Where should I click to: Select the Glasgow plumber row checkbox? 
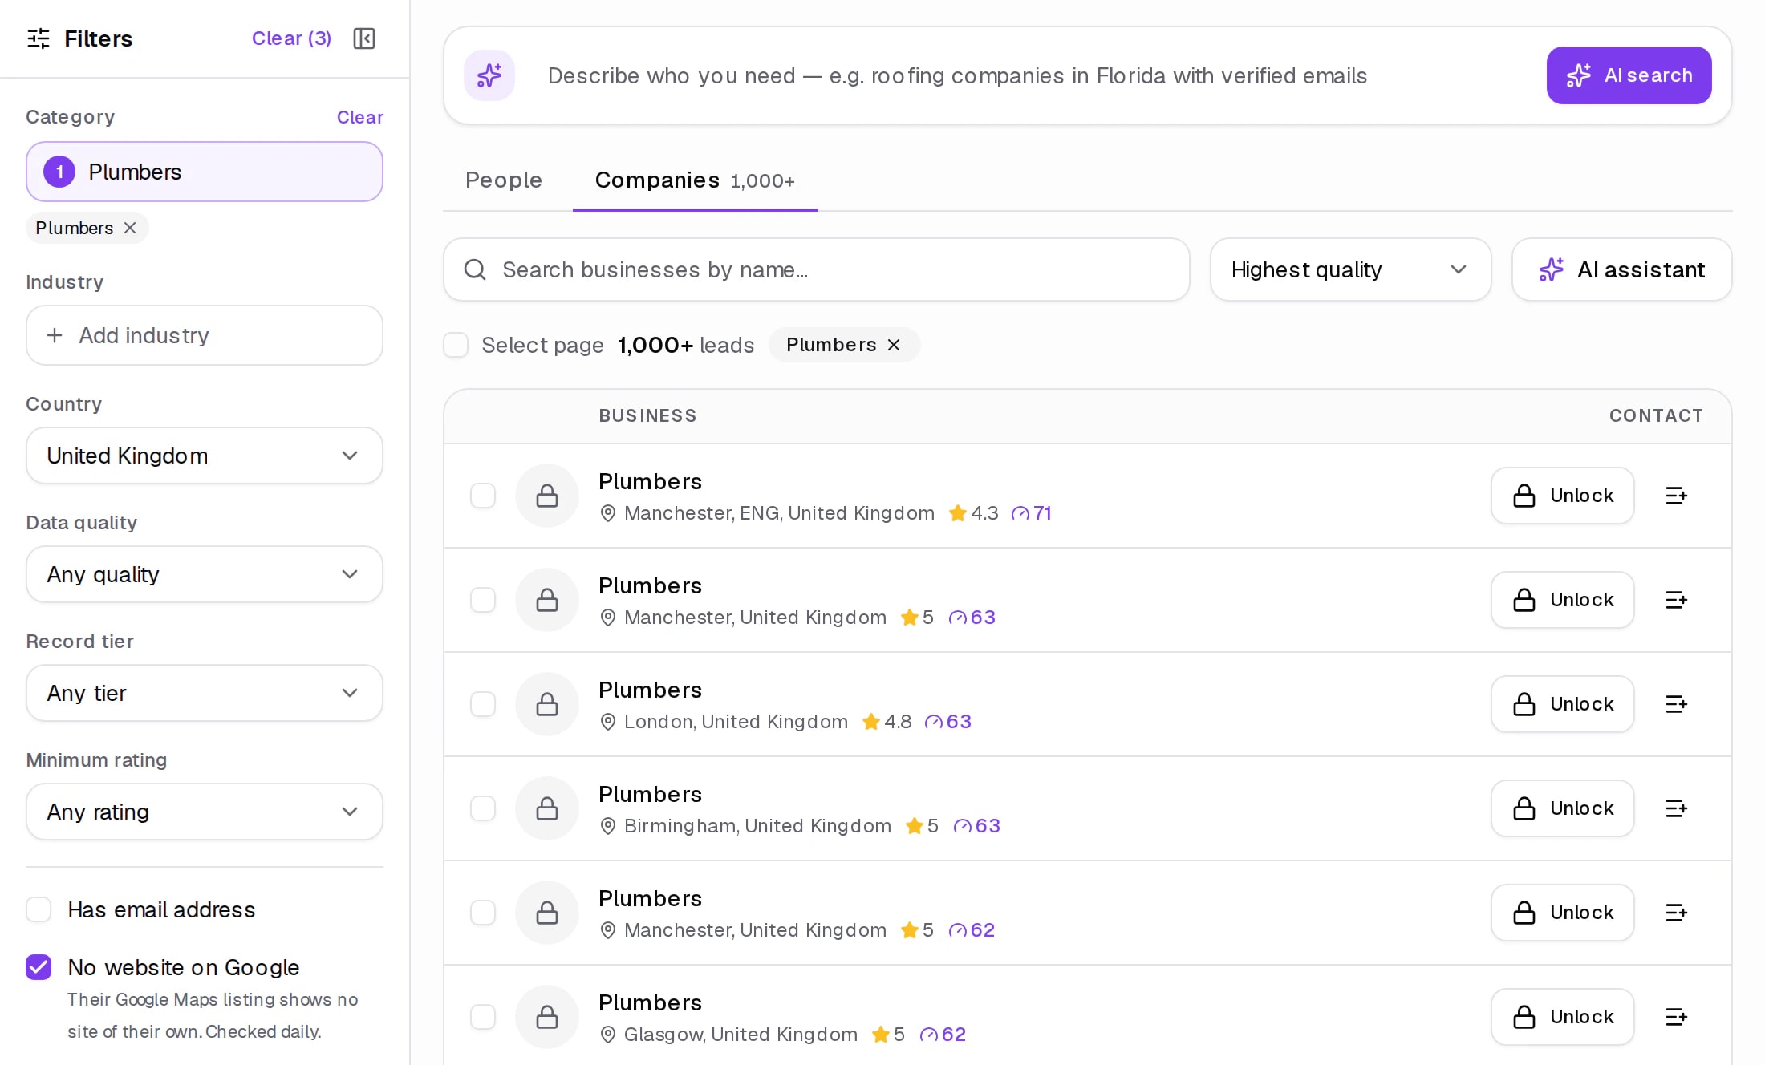(483, 1017)
